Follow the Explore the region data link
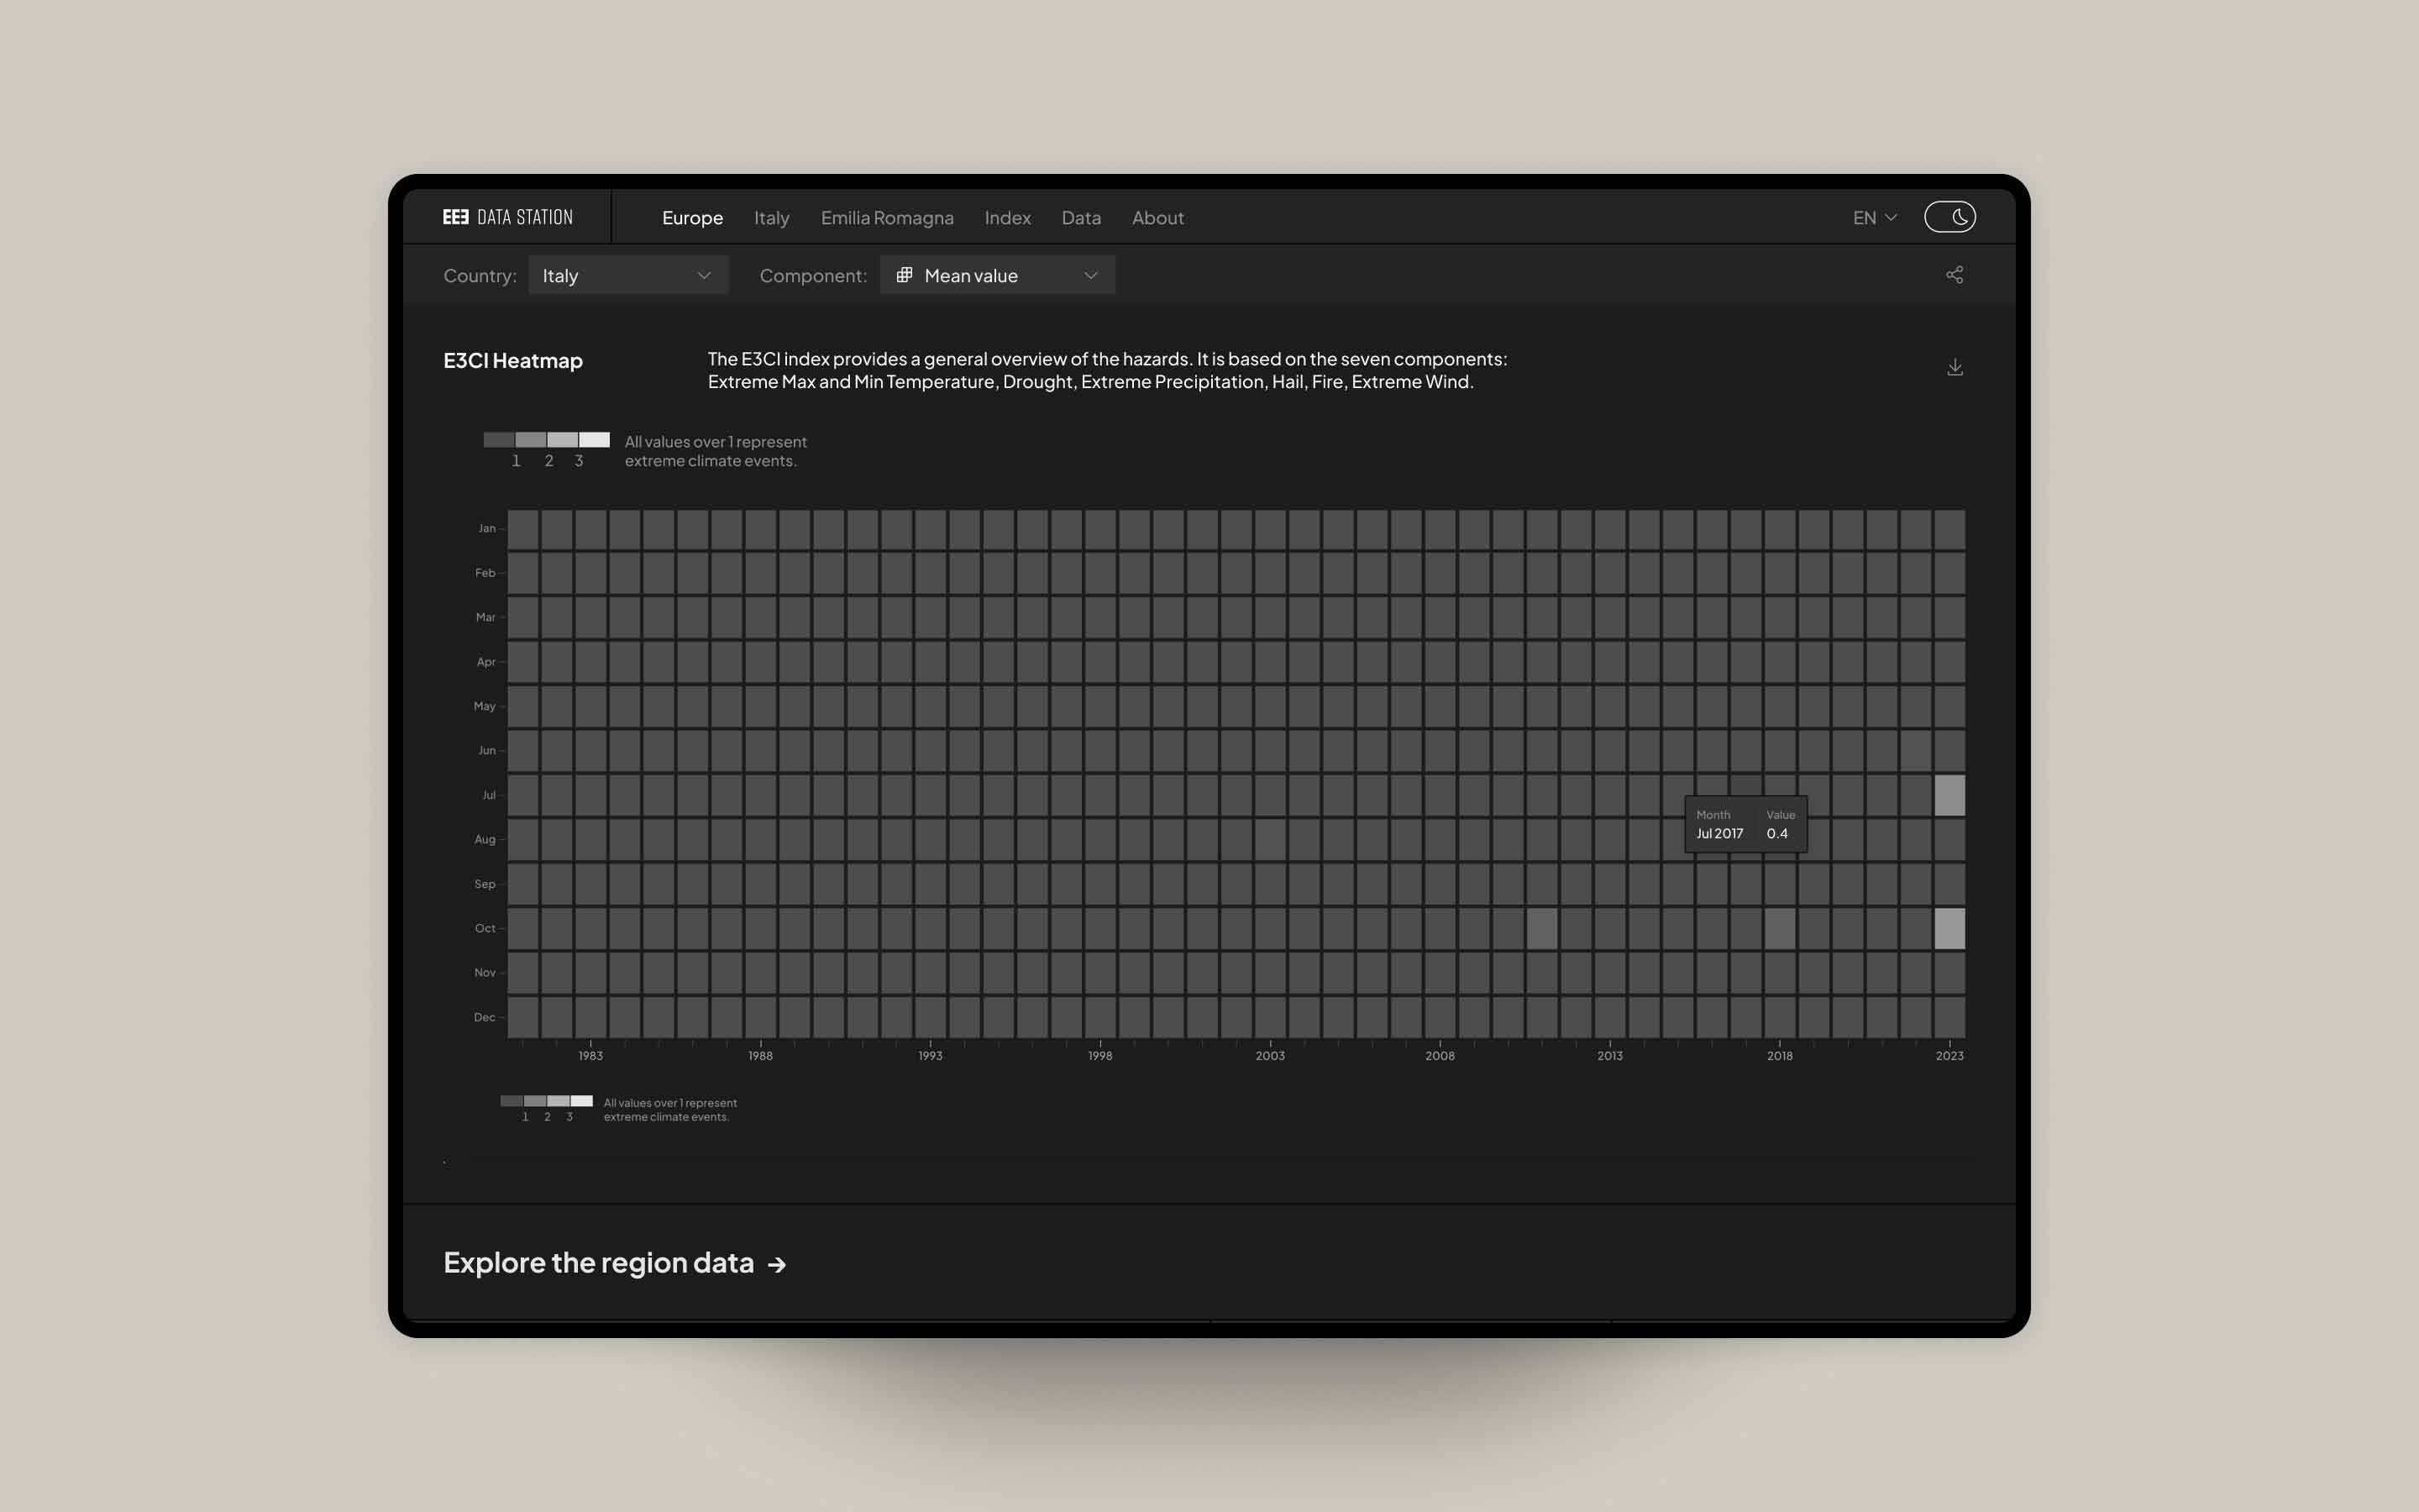This screenshot has height=1512, width=2419. click(x=598, y=1263)
